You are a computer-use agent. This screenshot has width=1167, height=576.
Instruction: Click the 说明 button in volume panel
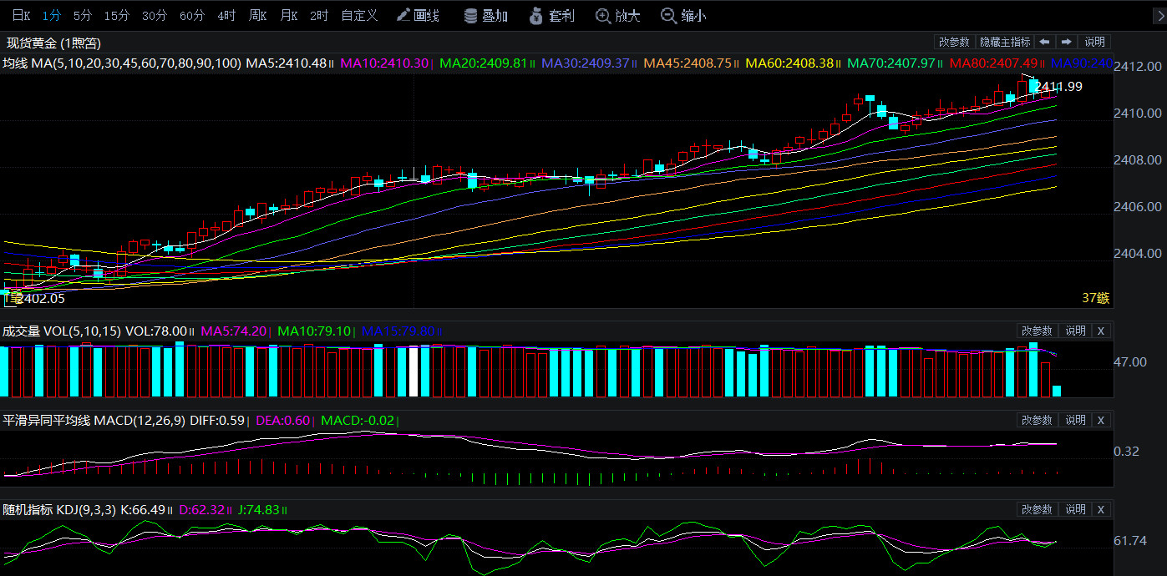pos(1076,331)
